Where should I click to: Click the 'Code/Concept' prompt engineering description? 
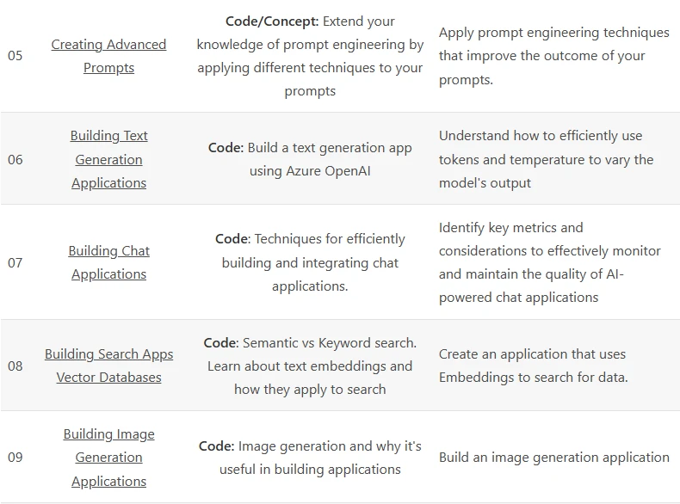pyautogui.click(x=310, y=56)
